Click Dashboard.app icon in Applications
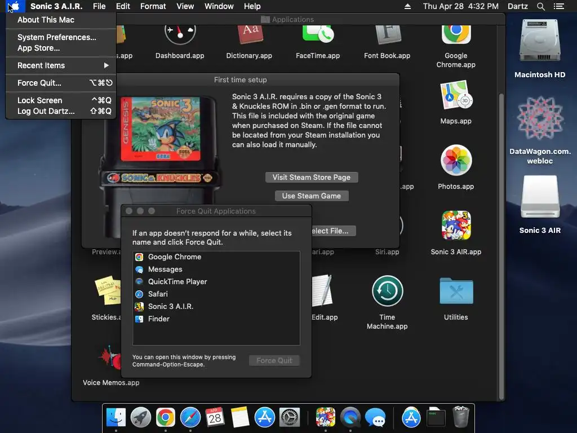 [180, 36]
